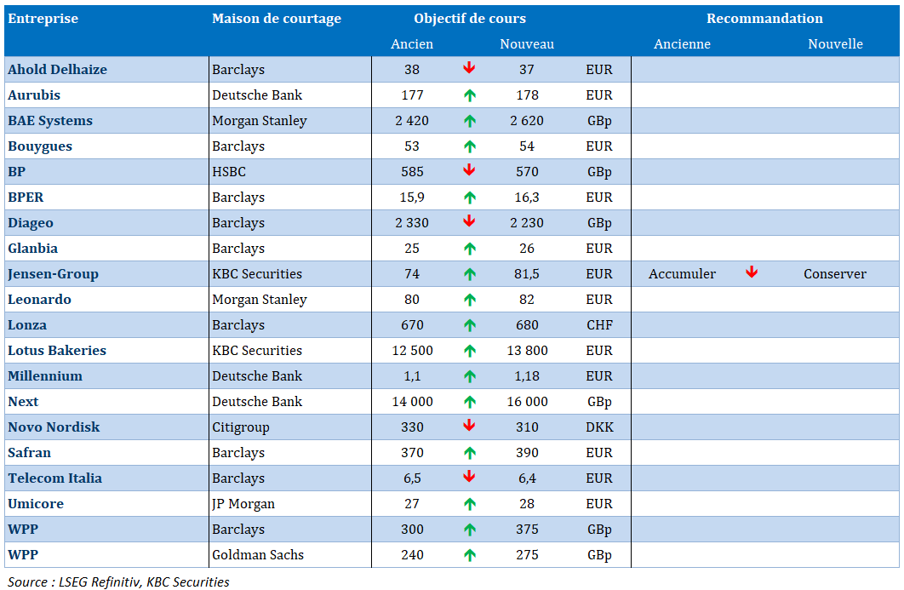Select the Leonardo company name

pos(39,300)
